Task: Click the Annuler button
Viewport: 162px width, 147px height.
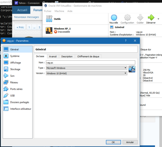Action: 130,142
